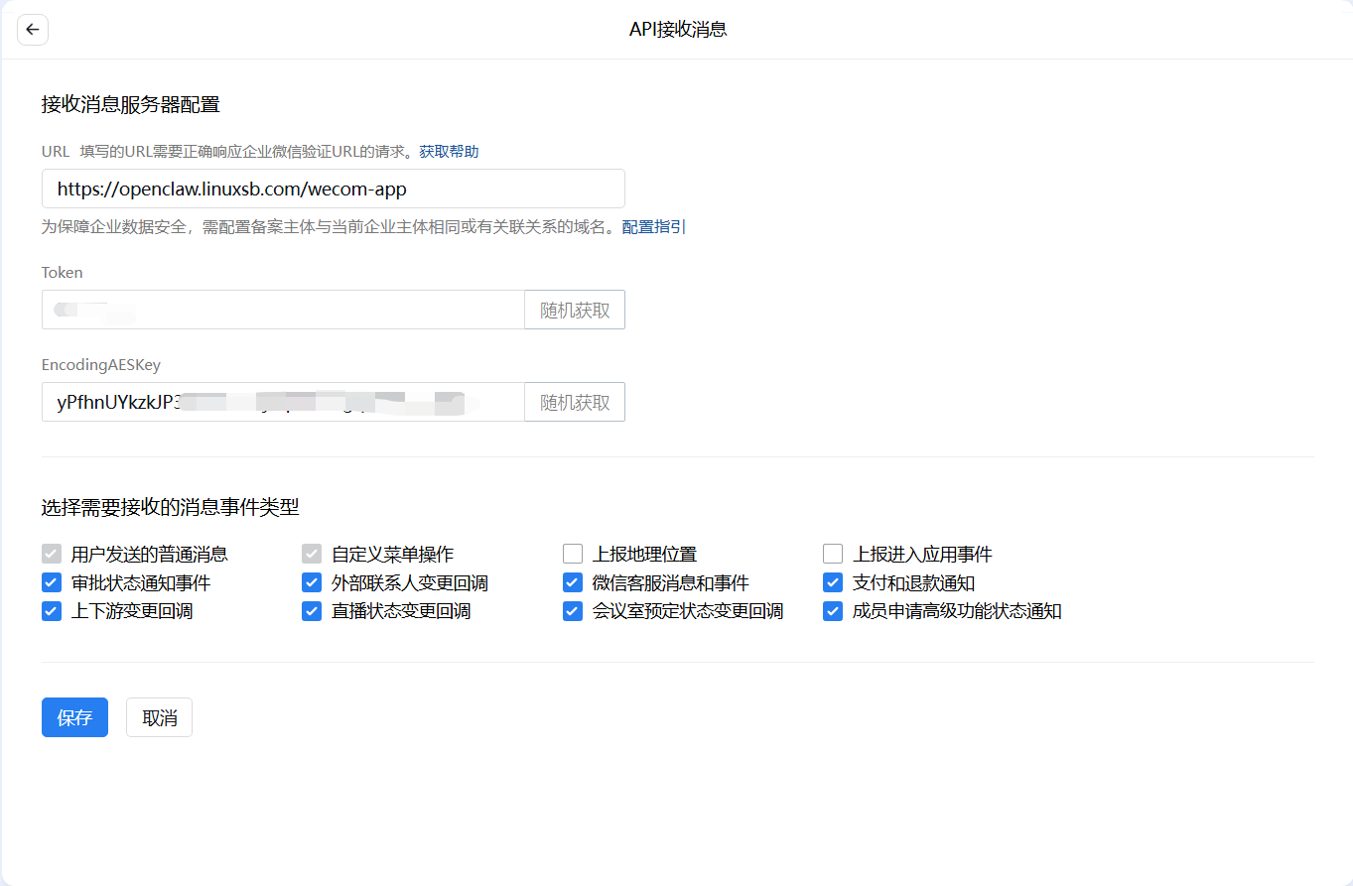Toggle 微信客服消息和事件 checkbox

573,582
